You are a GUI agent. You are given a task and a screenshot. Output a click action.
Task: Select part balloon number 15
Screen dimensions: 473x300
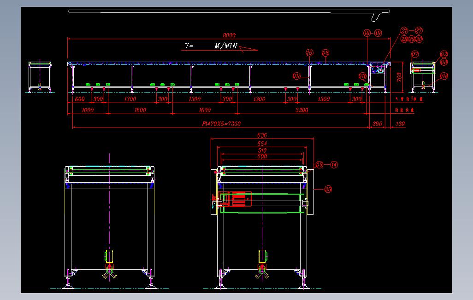[309, 53]
